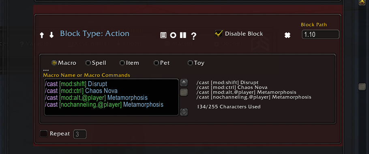Screen dimensions: 369x154
Task: Click inside the macro commands text box
Action: pos(112,97)
